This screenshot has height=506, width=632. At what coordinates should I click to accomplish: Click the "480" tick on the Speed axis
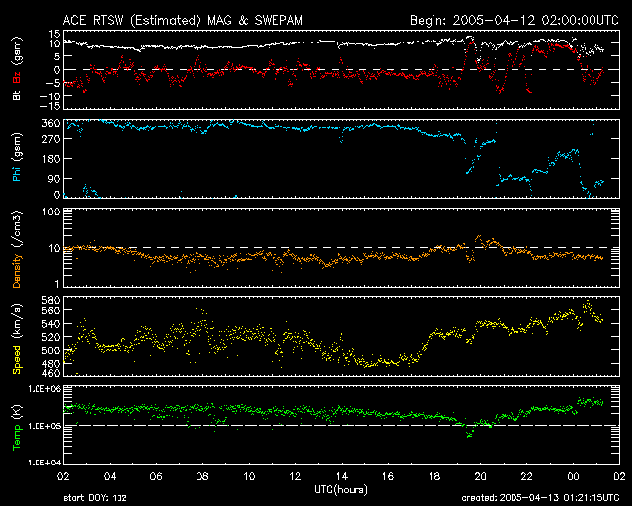click(51, 363)
